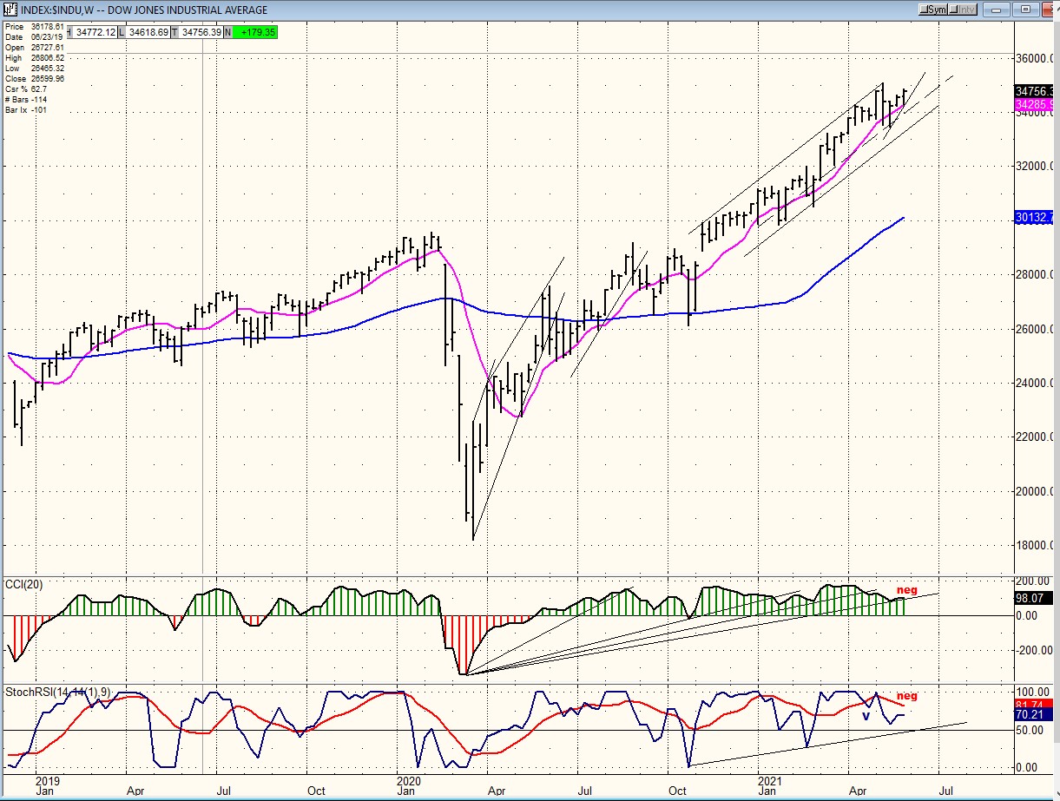Click the black 34756 price tag on axis

point(1035,90)
